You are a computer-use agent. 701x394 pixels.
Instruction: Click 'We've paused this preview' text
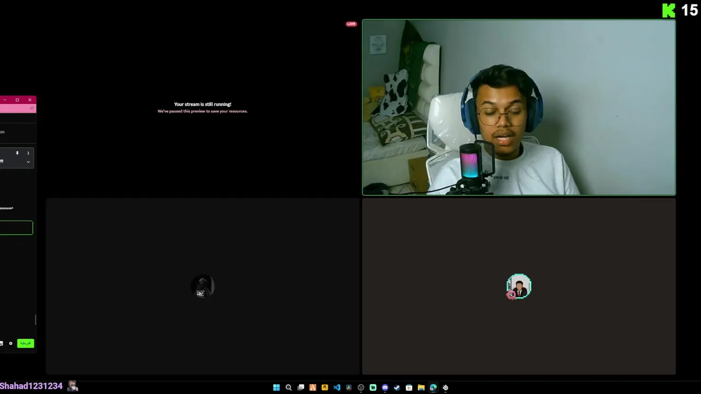[203, 111]
